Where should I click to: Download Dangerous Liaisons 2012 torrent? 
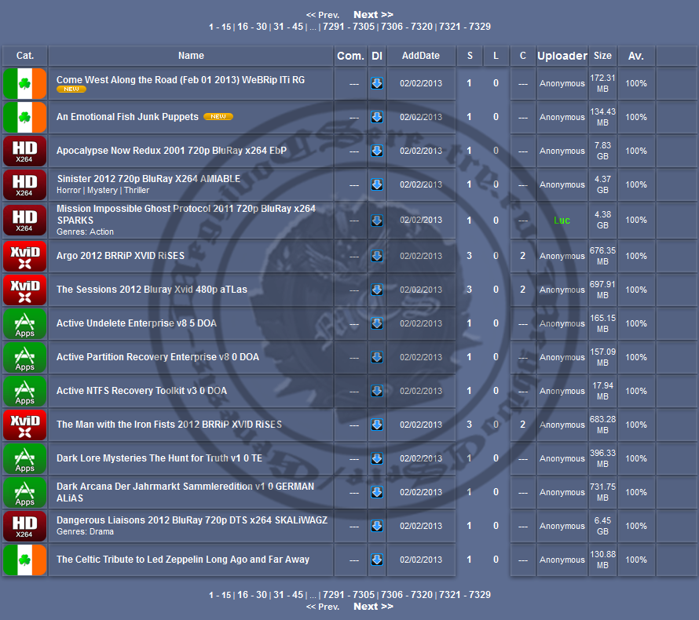pyautogui.click(x=377, y=526)
